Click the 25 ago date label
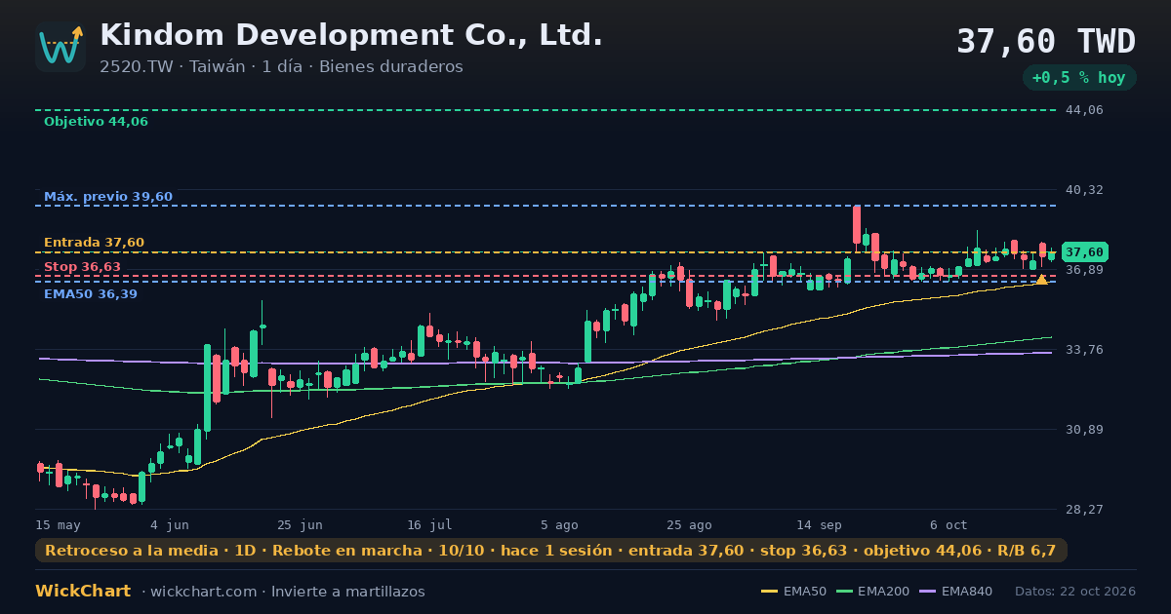This screenshot has height=614, width=1171. [689, 525]
